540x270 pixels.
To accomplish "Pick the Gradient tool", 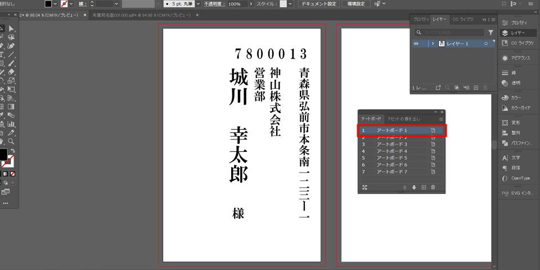I will (11, 106).
